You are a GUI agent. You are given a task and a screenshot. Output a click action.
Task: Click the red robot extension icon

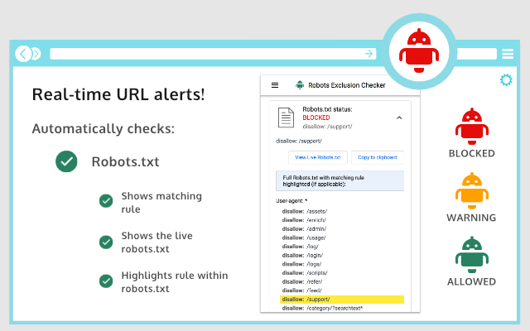point(419,51)
